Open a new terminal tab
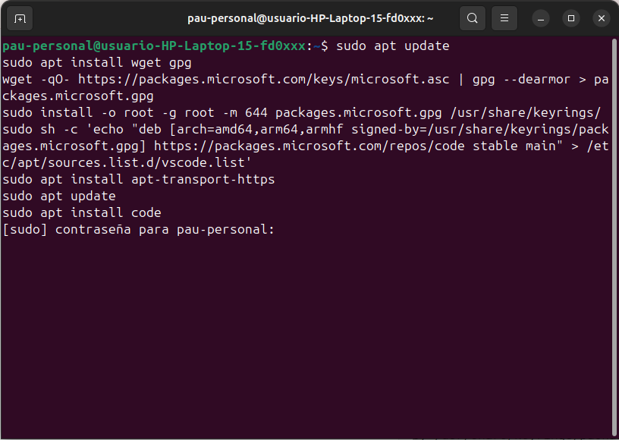Viewport: 619px width, 440px height. [x=20, y=18]
